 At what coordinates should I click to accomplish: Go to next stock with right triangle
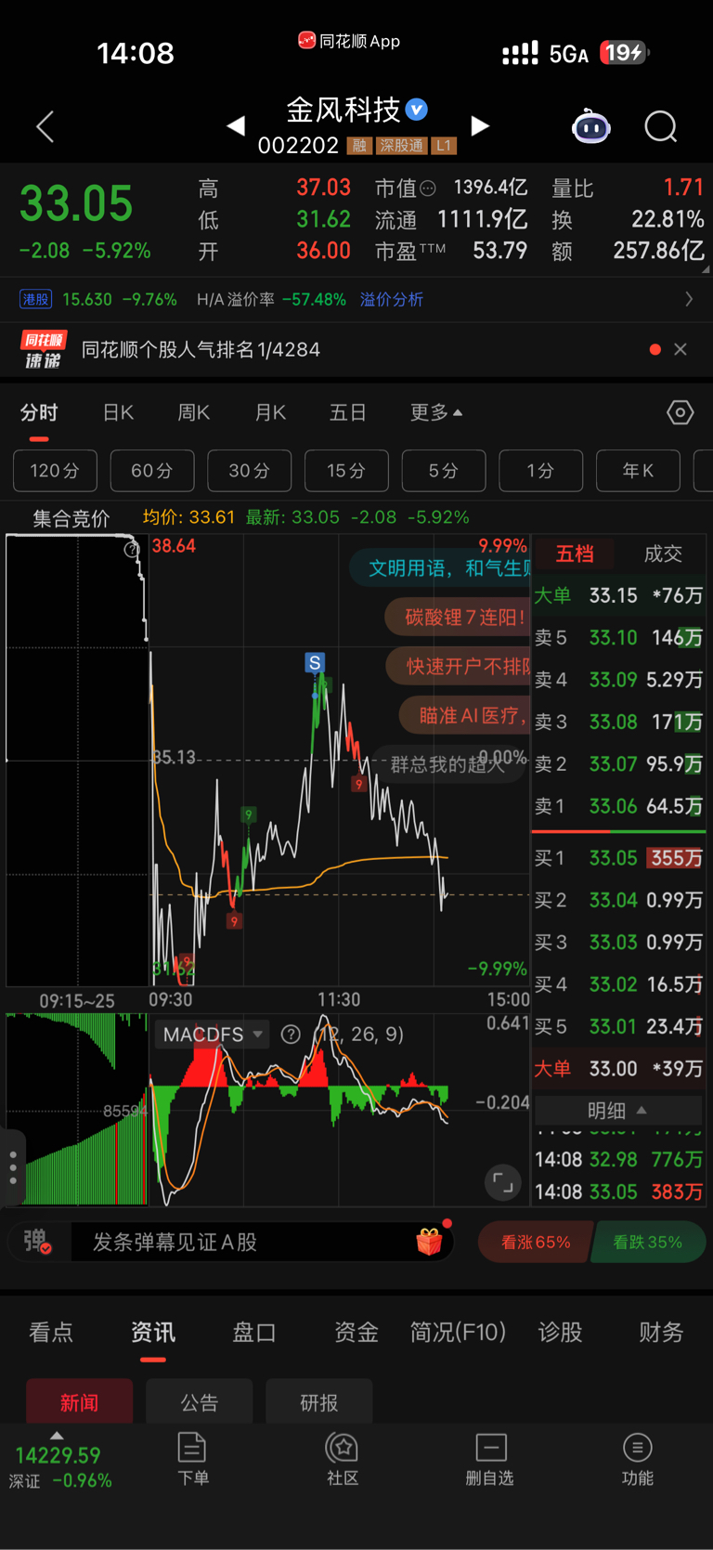[x=479, y=125]
